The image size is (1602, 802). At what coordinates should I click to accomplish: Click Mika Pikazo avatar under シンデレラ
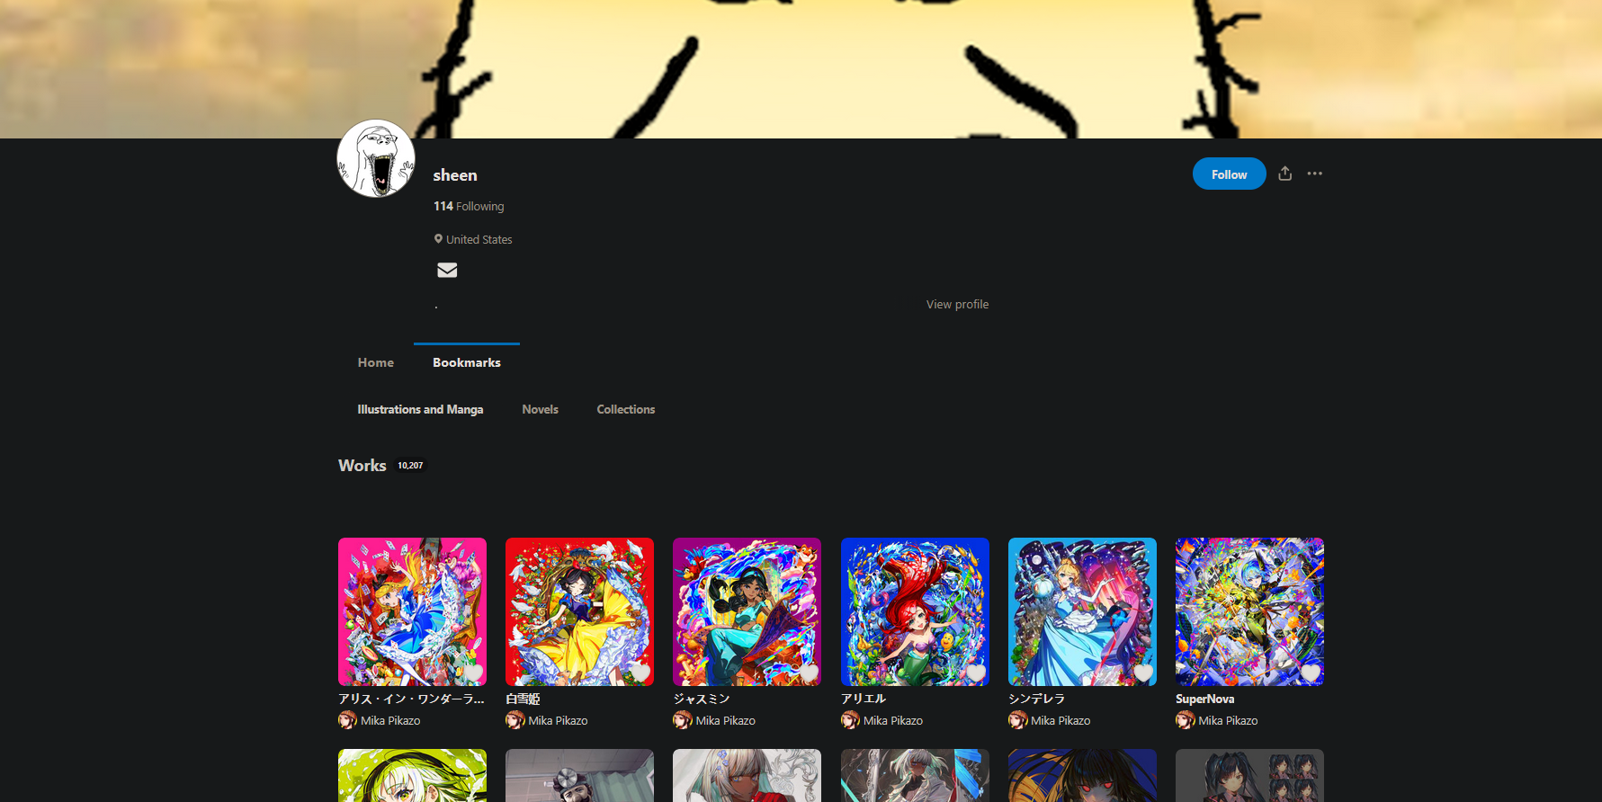coord(1017,720)
